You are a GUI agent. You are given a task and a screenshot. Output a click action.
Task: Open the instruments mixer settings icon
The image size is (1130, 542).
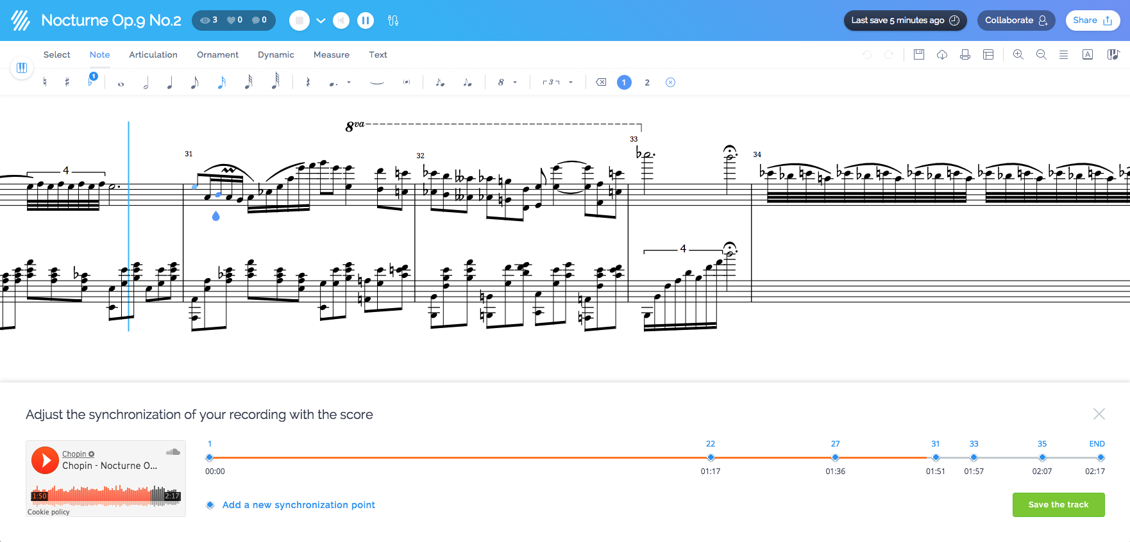(393, 21)
